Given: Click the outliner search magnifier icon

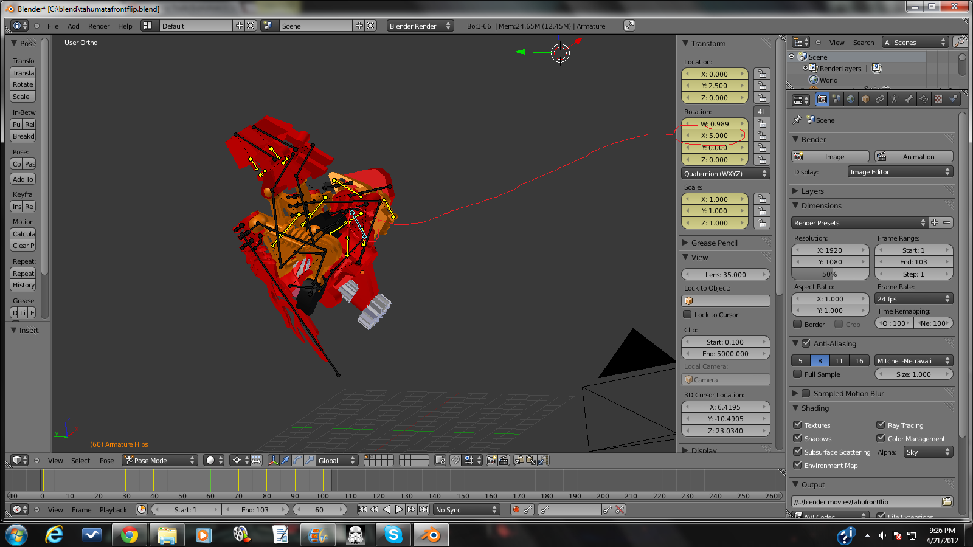Looking at the screenshot, I should [960, 42].
